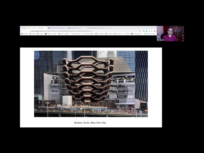The height and width of the screenshot is (153, 204).
Task: Open the myAnswers Portal bookmark
Action: [x=76, y=34]
